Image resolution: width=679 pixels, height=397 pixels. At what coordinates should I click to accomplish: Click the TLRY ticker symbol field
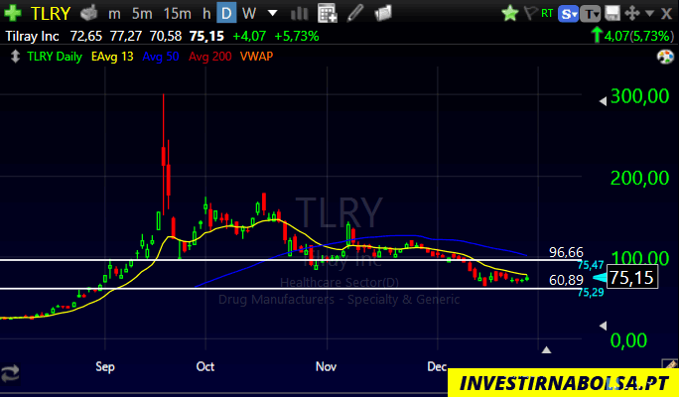tap(51, 14)
